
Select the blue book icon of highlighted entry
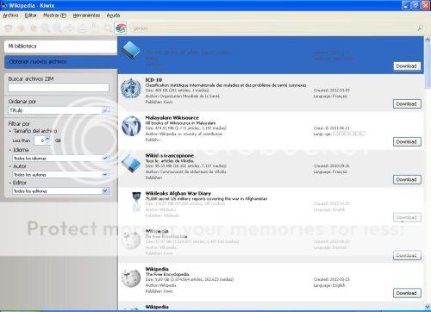pyautogui.click(x=131, y=51)
